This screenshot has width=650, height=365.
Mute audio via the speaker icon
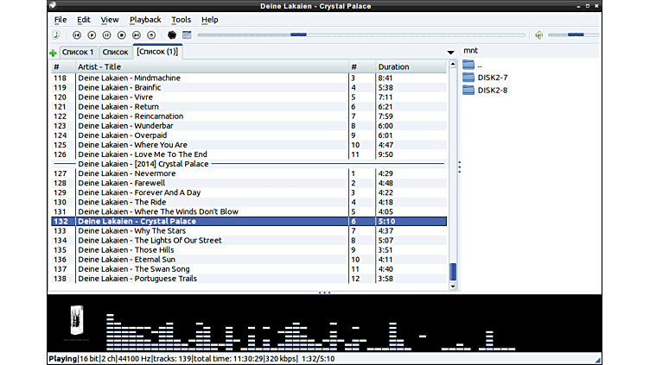[538, 35]
